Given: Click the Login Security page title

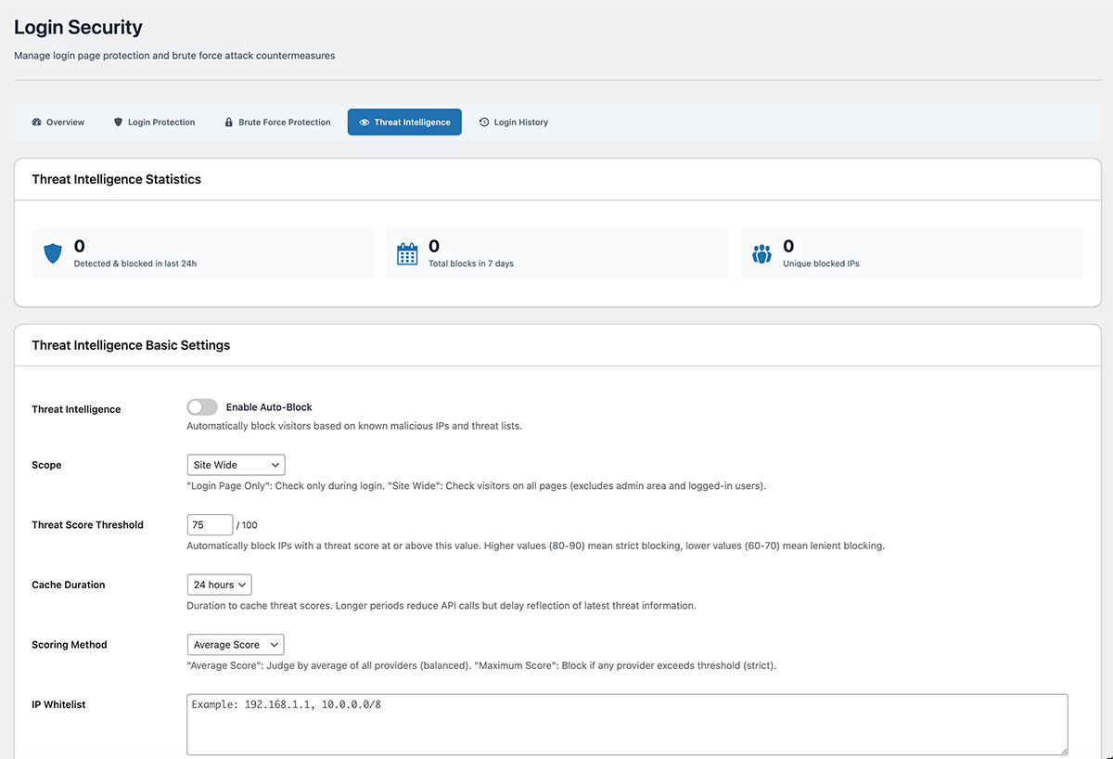Looking at the screenshot, I should 78,28.
